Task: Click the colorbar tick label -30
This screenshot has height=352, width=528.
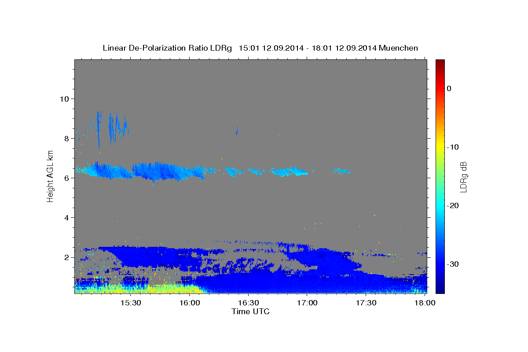Action: 453,264
